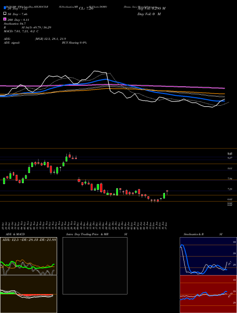The image size is (237, 313).
Task: Click the 9.27 price axis label
Action: point(229,158)
